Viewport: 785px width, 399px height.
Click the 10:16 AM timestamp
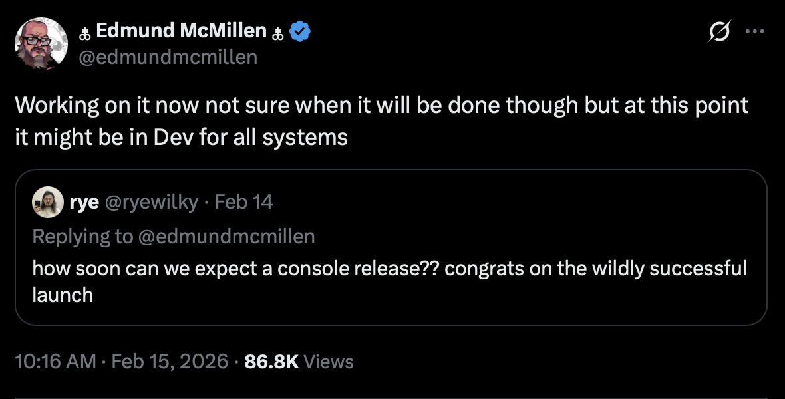pos(56,362)
